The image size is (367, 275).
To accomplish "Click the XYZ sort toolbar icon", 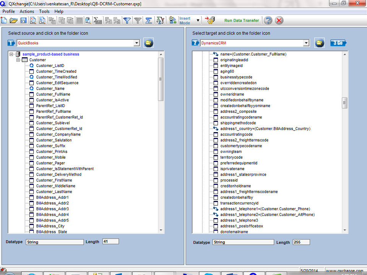I will (160, 21).
